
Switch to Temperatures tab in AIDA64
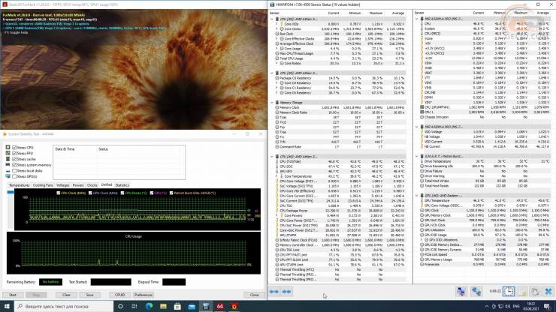(19, 185)
